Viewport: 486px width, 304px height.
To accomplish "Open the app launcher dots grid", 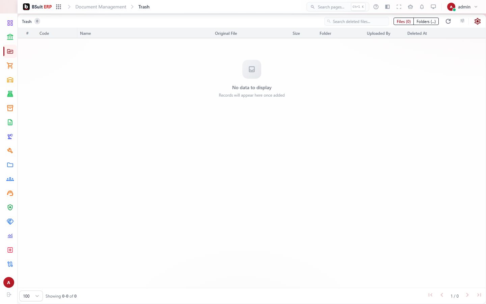I will (58, 7).
